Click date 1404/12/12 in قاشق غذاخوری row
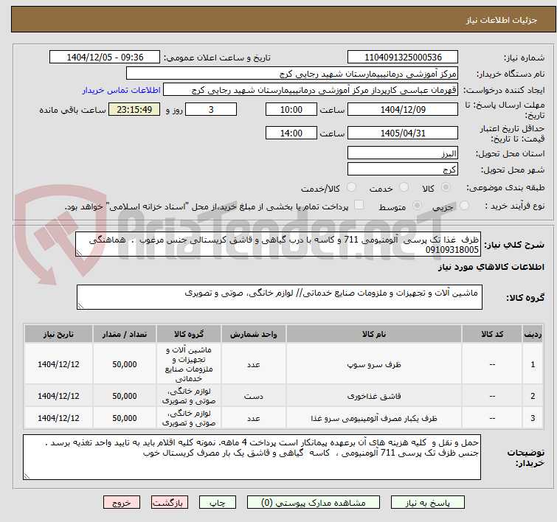This screenshot has width=557, height=522. click(x=58, y=396)
